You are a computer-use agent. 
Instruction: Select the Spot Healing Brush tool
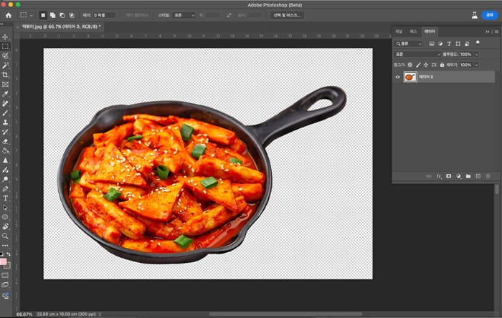click(x=5, y=103)
